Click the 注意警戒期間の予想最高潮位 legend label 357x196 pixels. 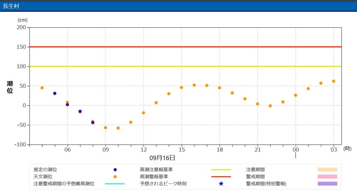(x=64, y=184)
